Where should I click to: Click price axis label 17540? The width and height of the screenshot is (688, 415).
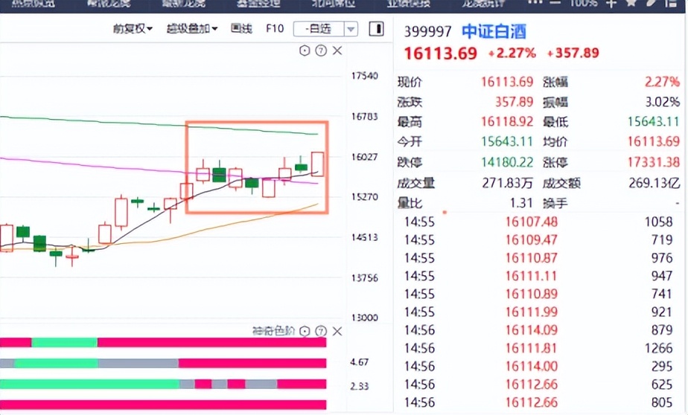pyautogui.click(x=365, y=76)
